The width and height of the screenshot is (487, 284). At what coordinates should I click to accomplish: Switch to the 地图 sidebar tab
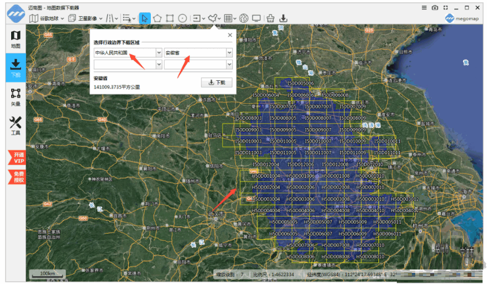[16, 39]
